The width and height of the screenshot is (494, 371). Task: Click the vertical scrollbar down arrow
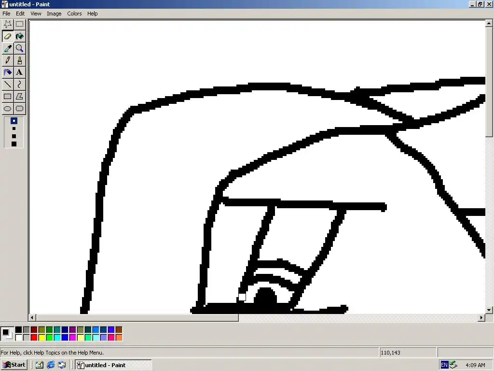(489, 310)
